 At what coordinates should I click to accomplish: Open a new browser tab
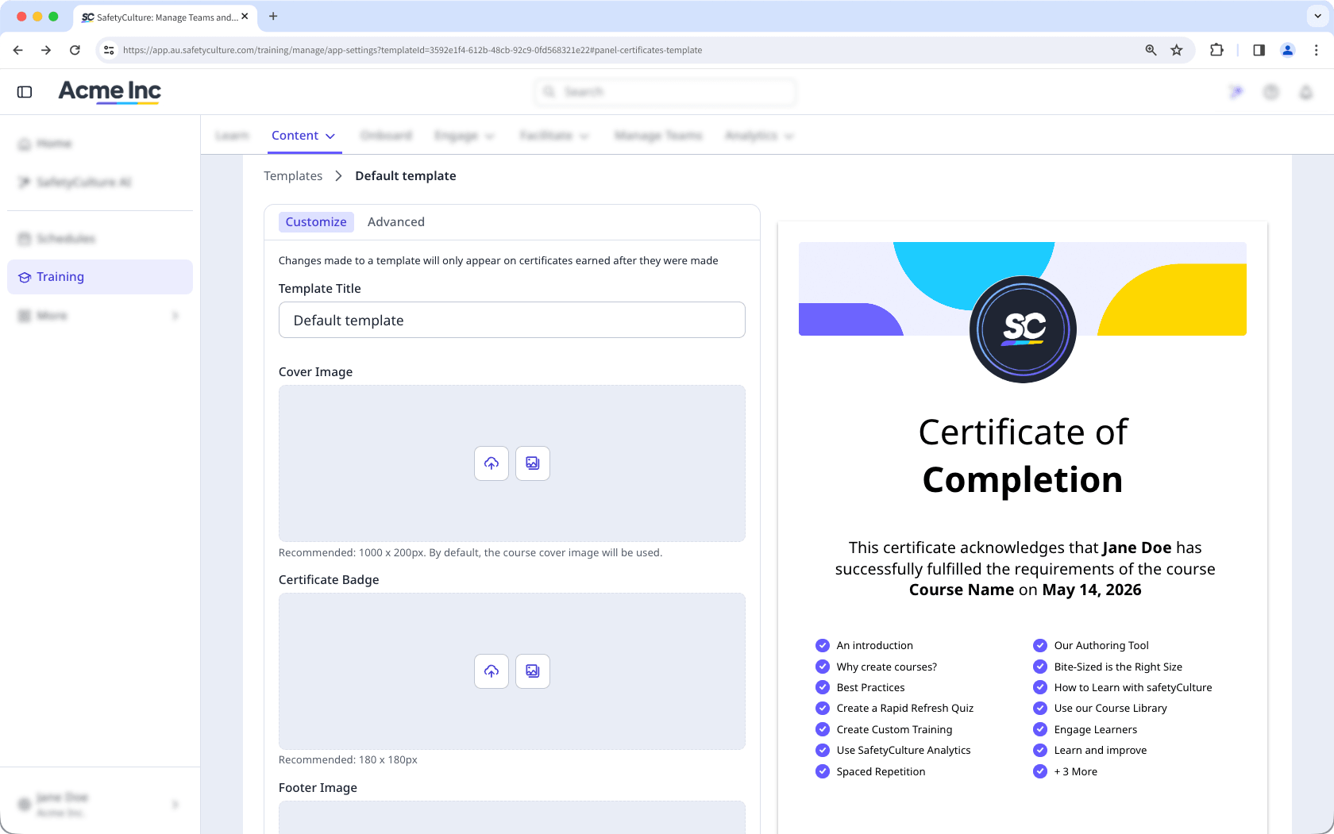[273, 16]
